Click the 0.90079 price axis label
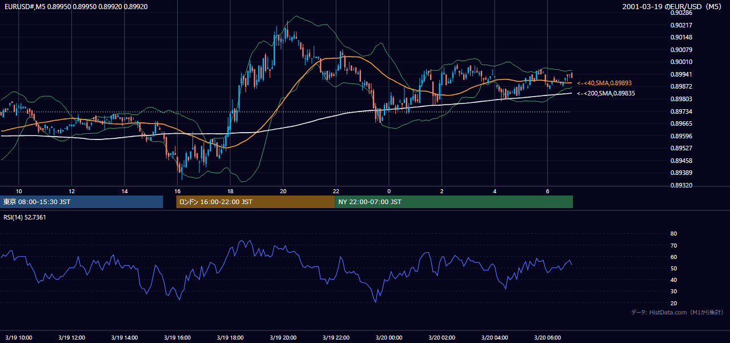Viewport: 730px width, 343px height. [682, 50]
